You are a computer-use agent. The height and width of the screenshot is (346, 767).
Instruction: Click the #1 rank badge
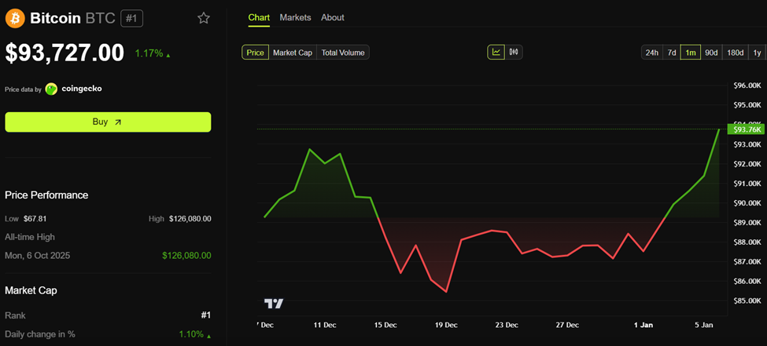pos(131,18)
